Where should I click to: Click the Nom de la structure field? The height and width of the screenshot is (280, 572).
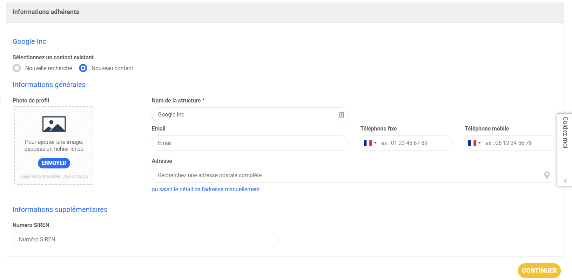245,115
